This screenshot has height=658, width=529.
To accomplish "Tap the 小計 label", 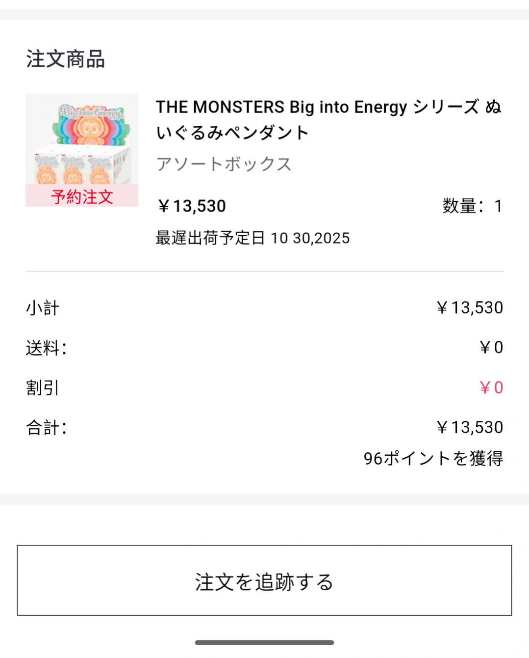I will point(43,308).
